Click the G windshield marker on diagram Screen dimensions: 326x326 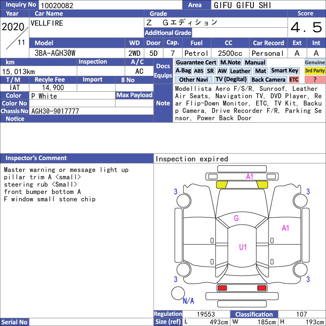pyautogui.click(x=236, y=218)
